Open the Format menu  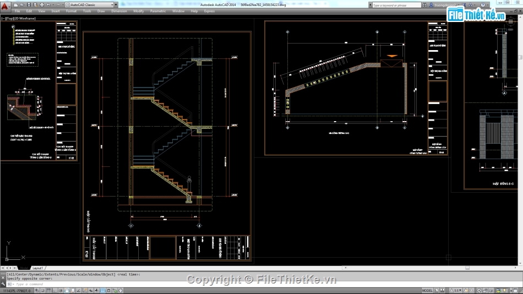(71, 11)
